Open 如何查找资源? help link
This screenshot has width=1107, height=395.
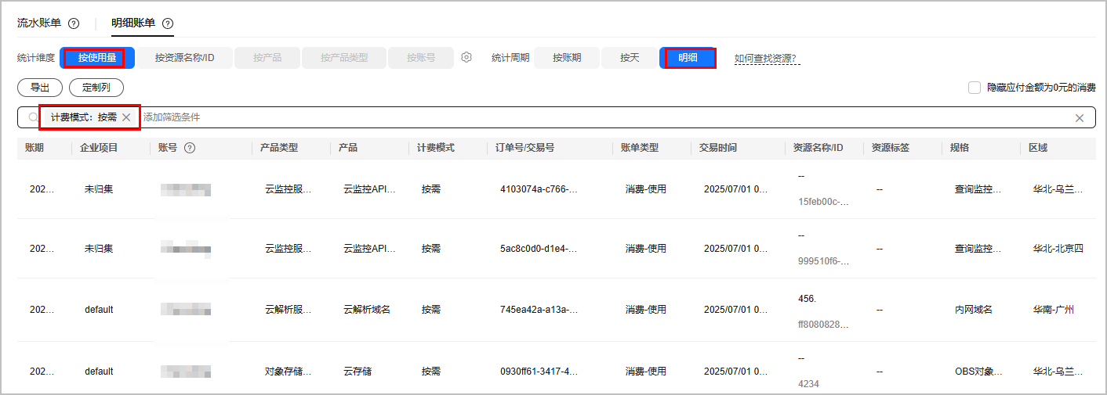click(x=766, y=59)
